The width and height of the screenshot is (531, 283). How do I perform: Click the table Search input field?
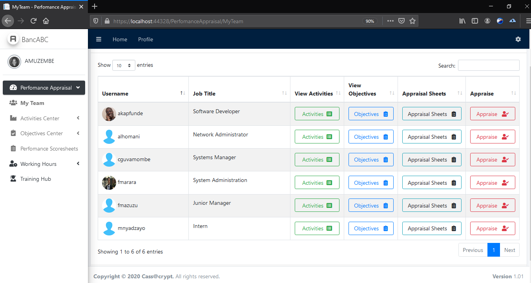[x=488, y=66]
